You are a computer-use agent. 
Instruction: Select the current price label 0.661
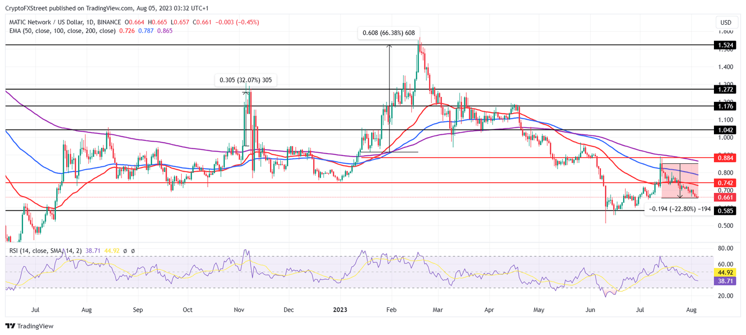coord(726,197)
